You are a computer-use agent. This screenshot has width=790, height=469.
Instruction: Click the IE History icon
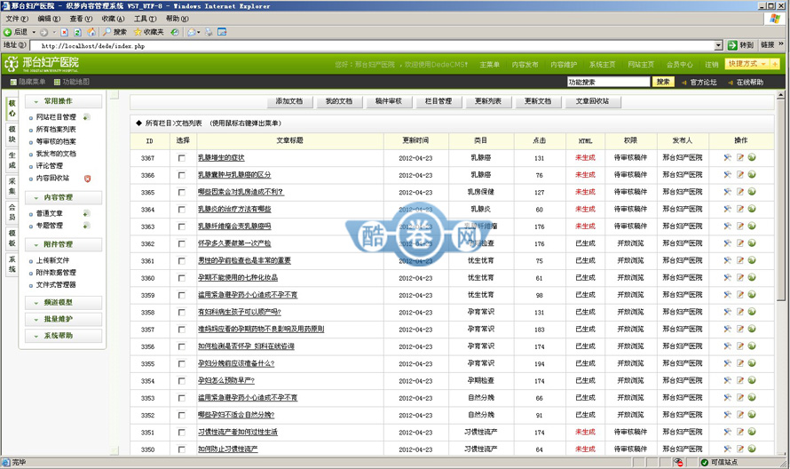click(175, 32)
